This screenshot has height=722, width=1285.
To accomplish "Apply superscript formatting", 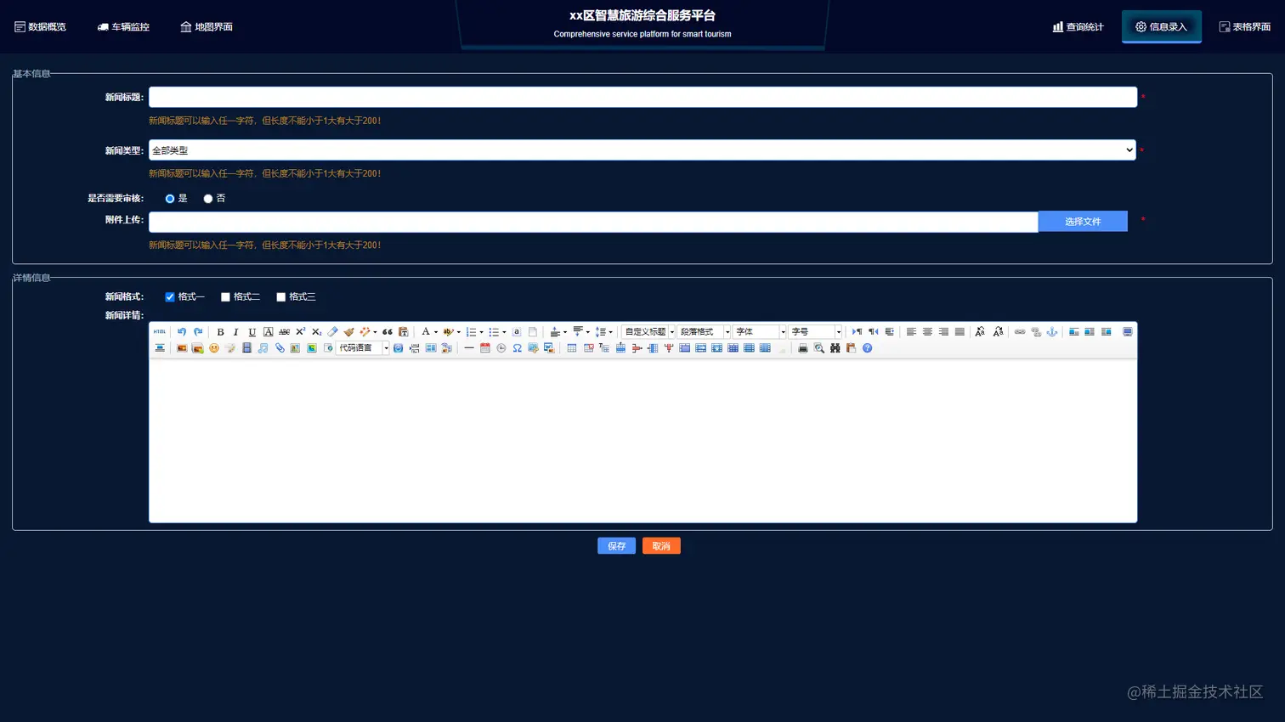I will [300, 332].
